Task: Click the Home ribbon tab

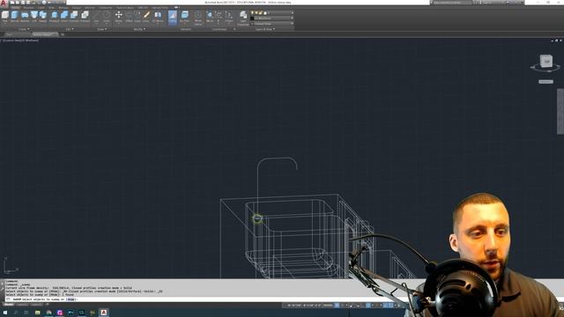Action: 15,7
